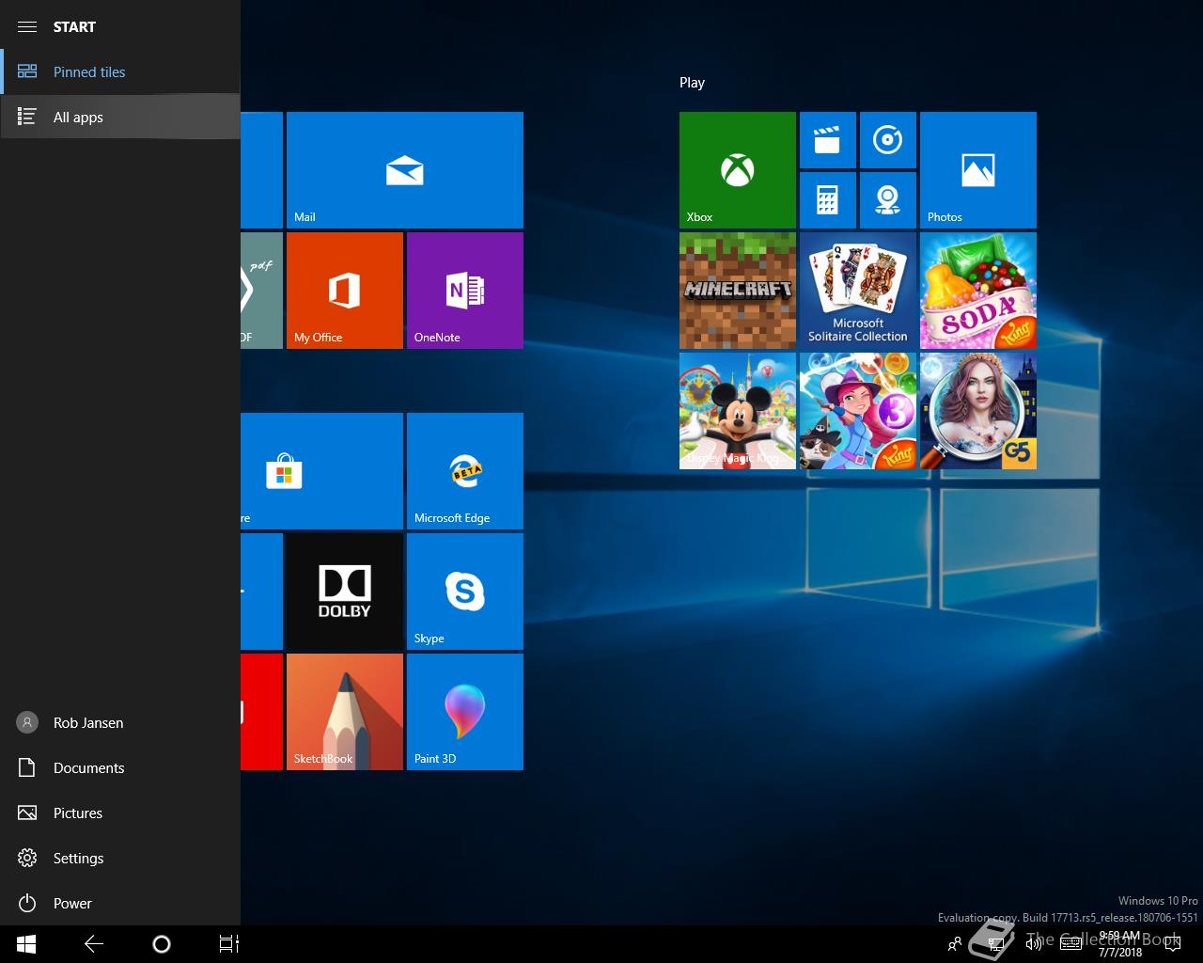Open the G5 hidden object game tile

(977, 411)
